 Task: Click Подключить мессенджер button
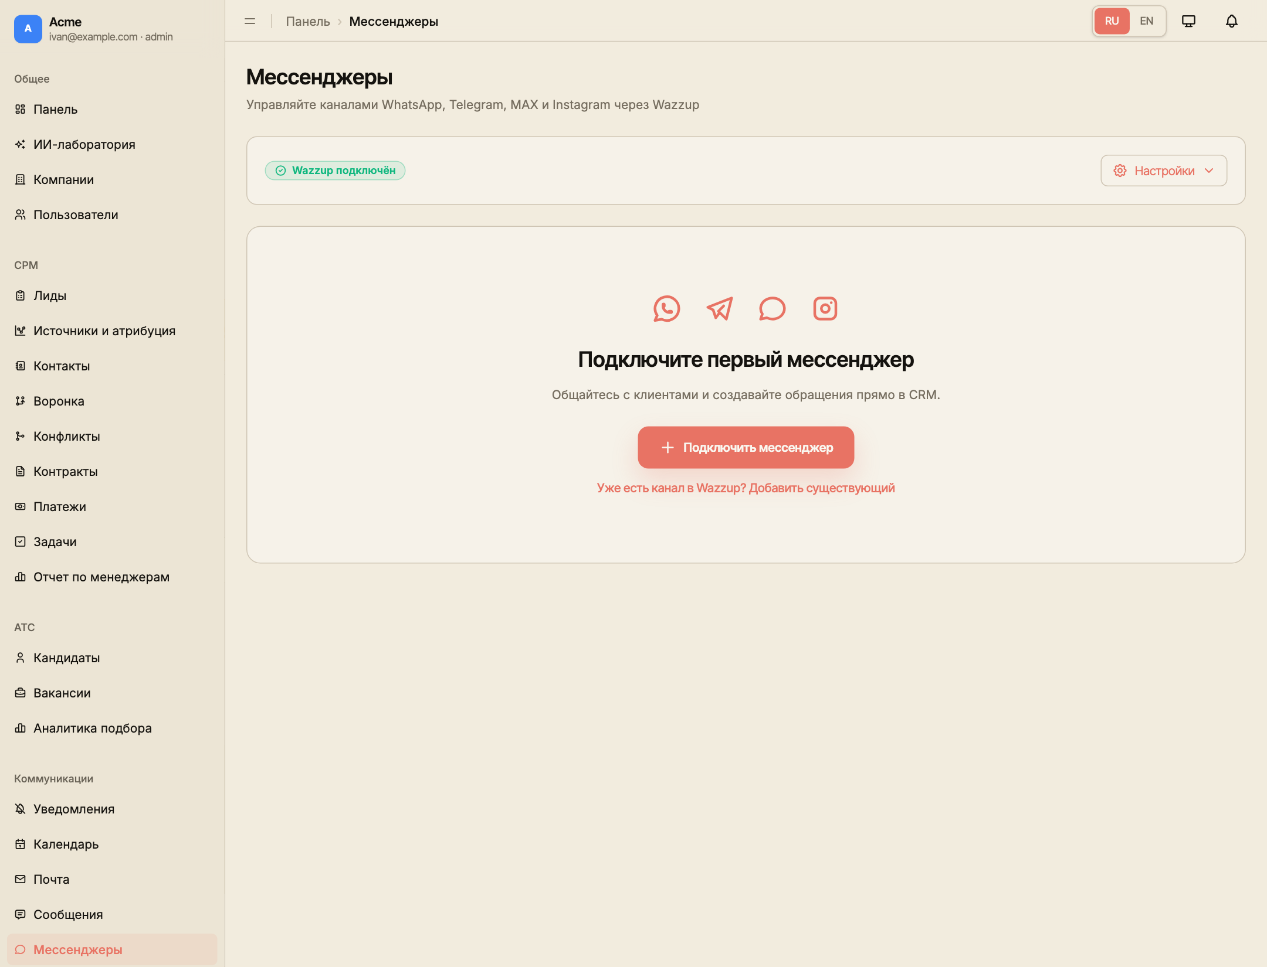coord(746,447)
